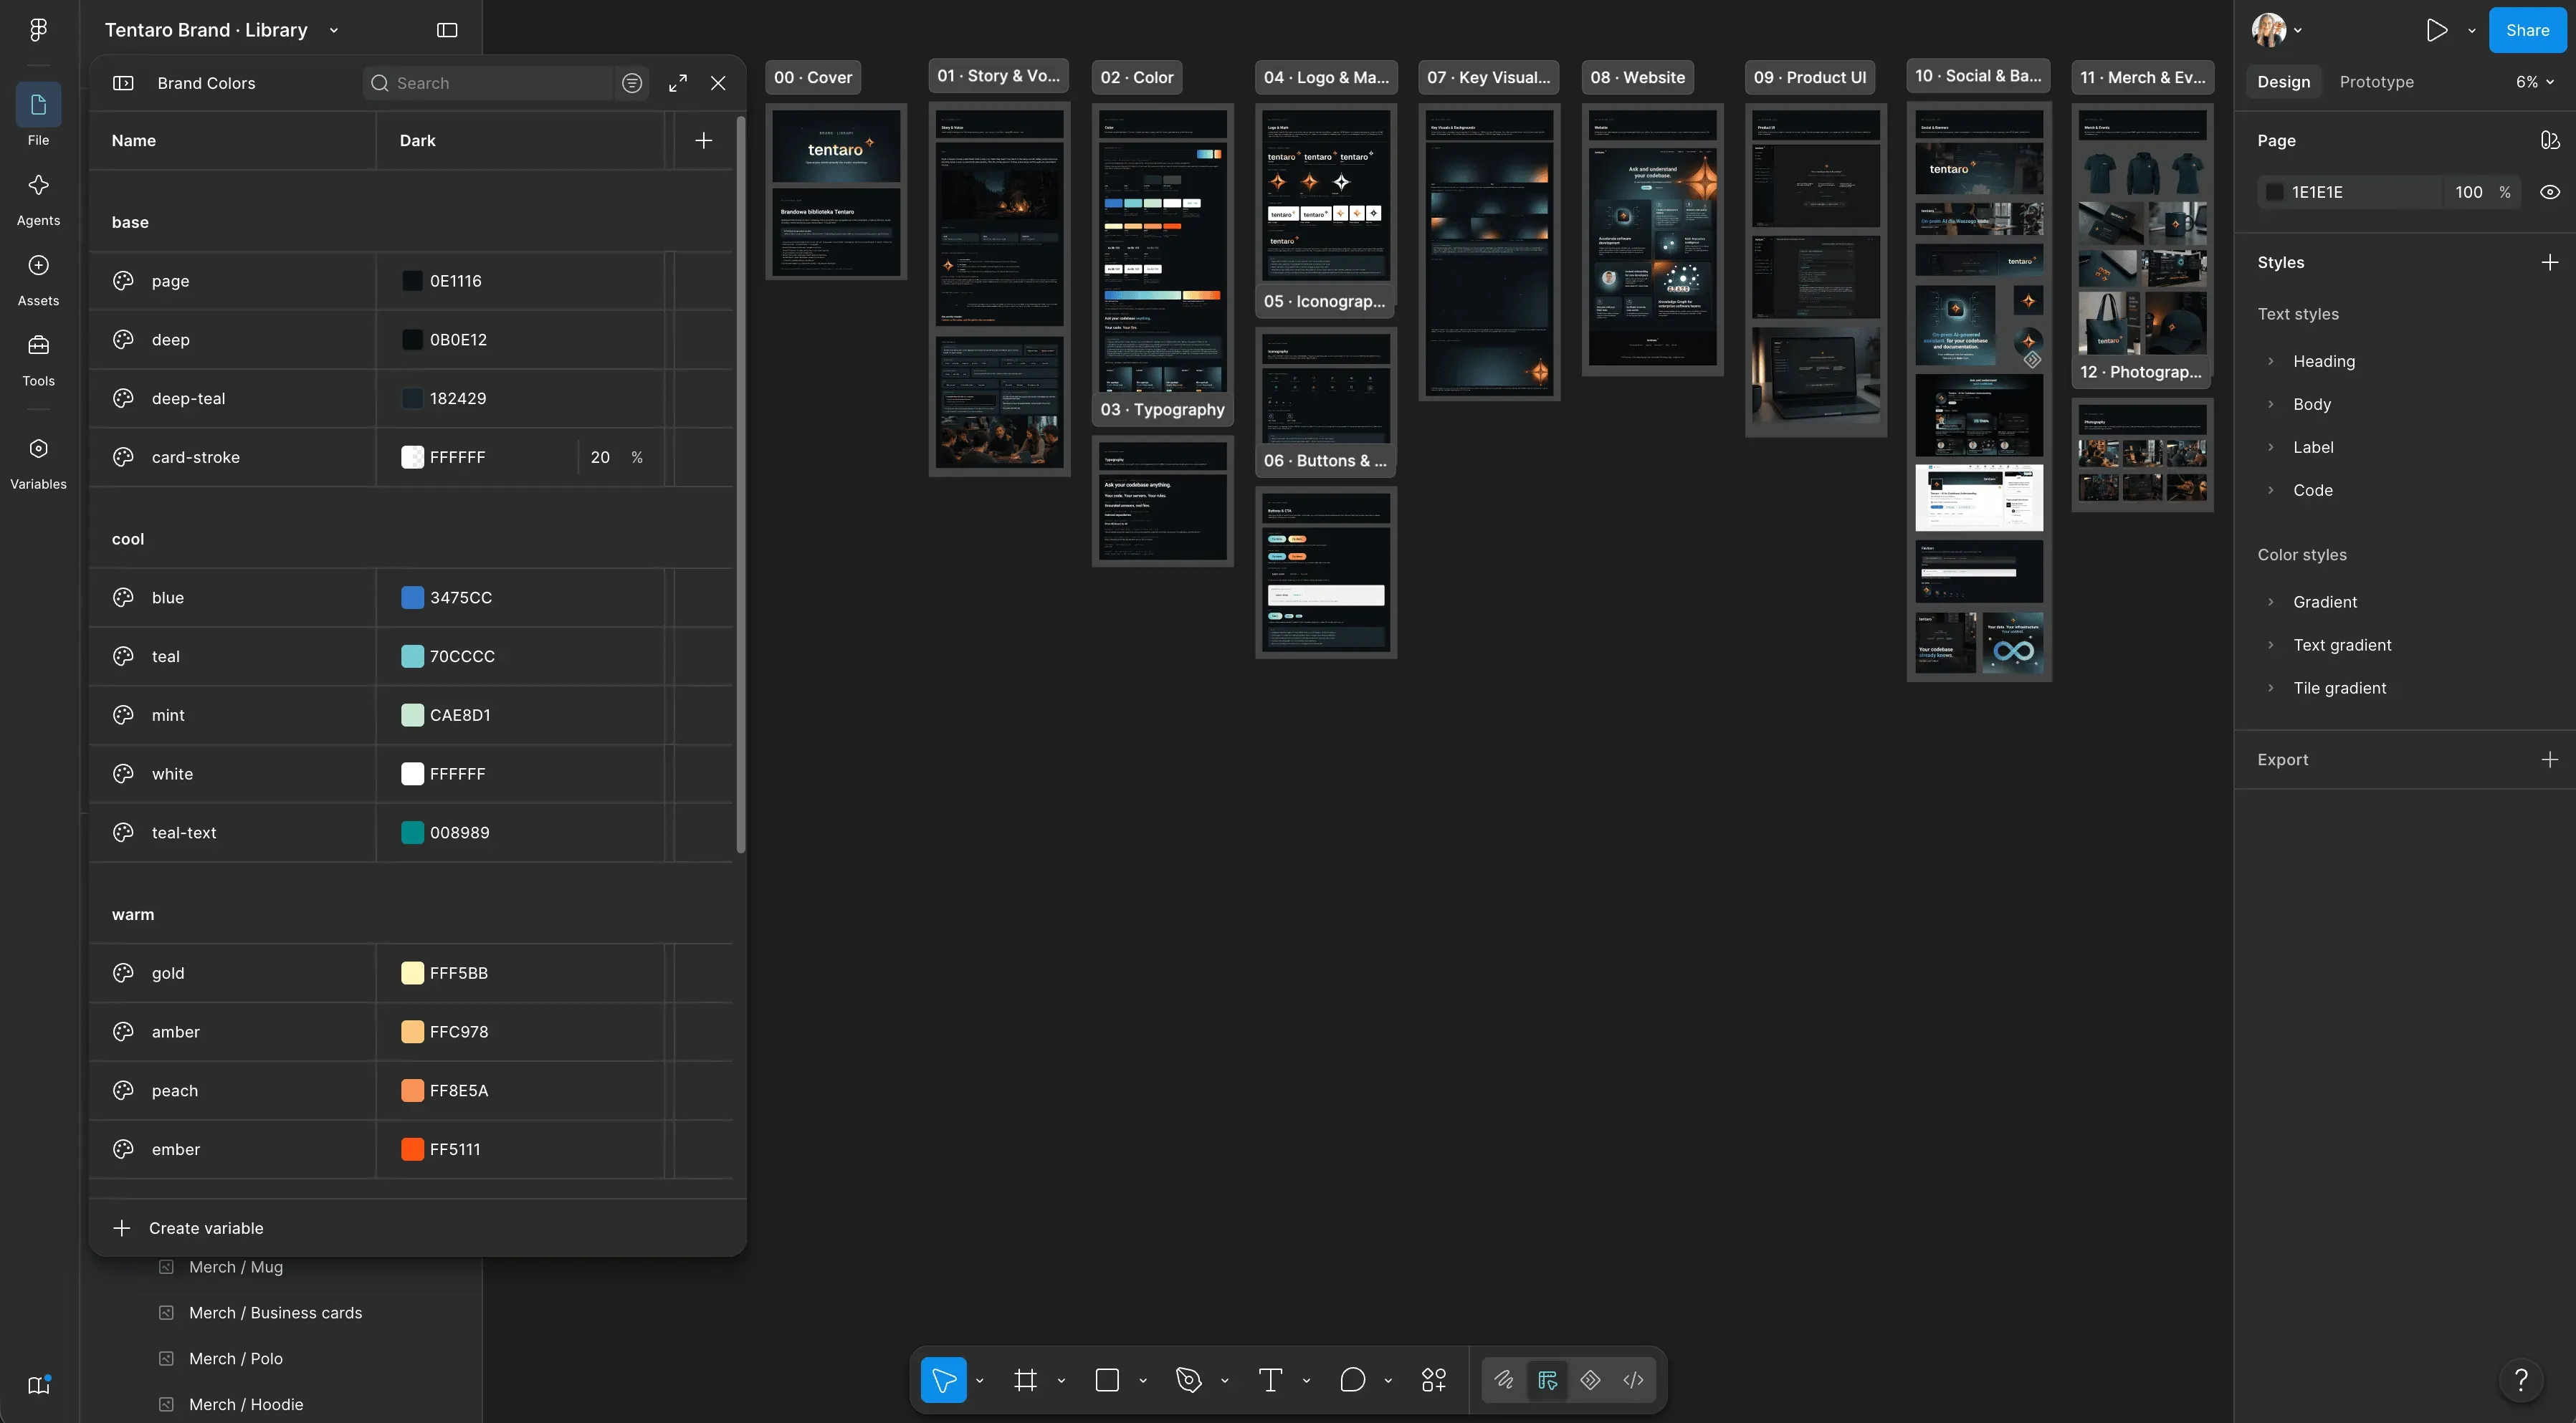Switch to Draw mode toggle
This screenshot has height=1423, width=2576.
[x=1504, y=1380]
